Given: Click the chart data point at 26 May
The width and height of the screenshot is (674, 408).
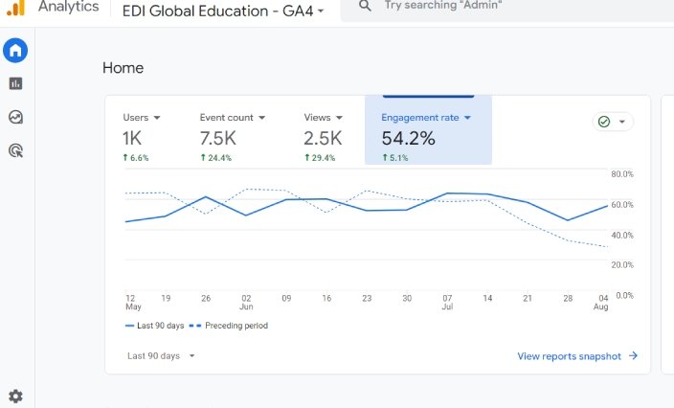Looking at the screenshot, I should [206, 197].
